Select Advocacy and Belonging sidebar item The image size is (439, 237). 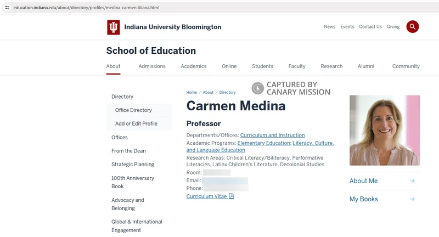tap(128, 204)
